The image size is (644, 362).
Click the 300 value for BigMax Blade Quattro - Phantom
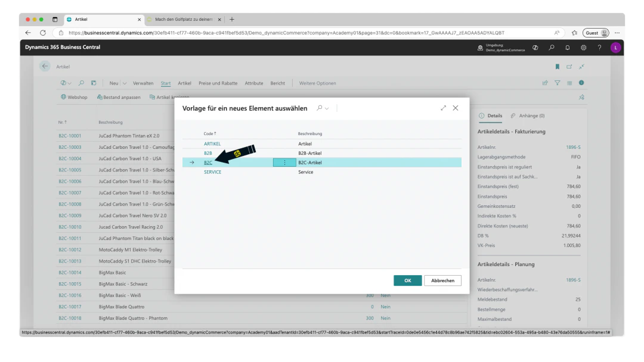370,318
